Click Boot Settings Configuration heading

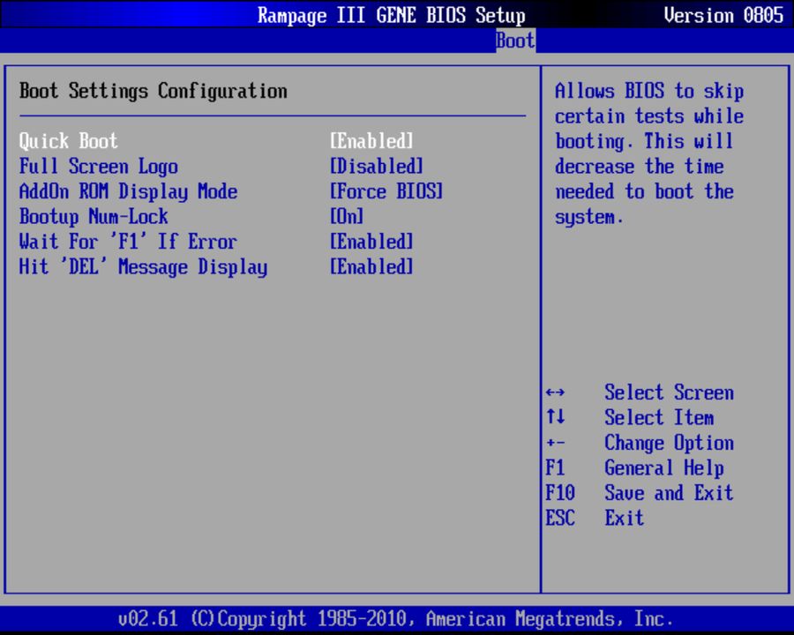pos(154,91)
